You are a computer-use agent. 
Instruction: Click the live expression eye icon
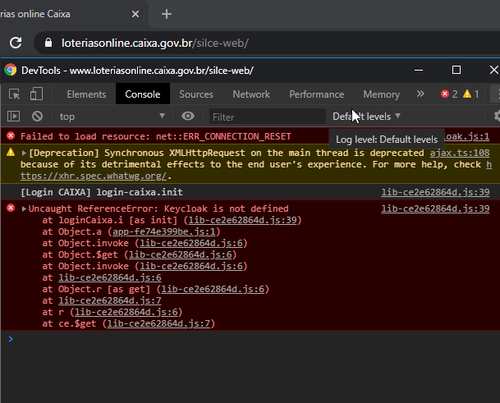pyautogui.click(x=188, y=116)
